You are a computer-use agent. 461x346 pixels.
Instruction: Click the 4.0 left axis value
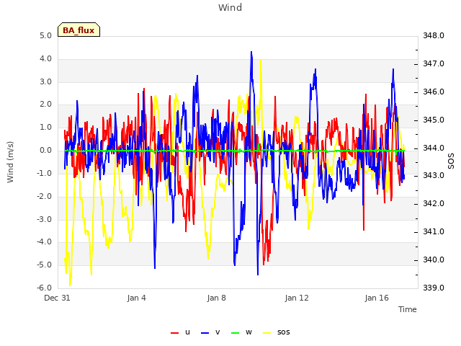[46, 58]
